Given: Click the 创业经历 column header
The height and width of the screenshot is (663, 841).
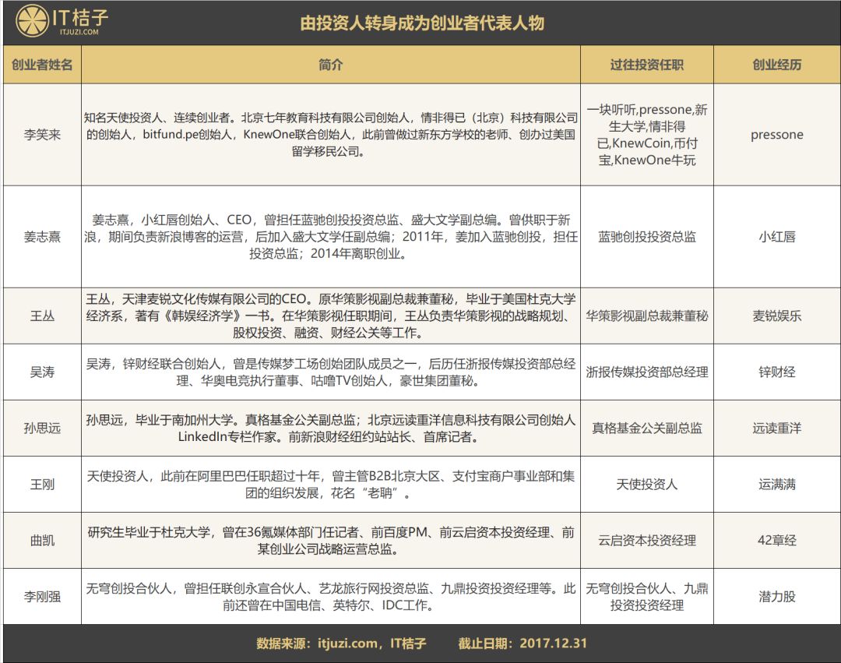Looking at the screenshot, I should (776, 65).
